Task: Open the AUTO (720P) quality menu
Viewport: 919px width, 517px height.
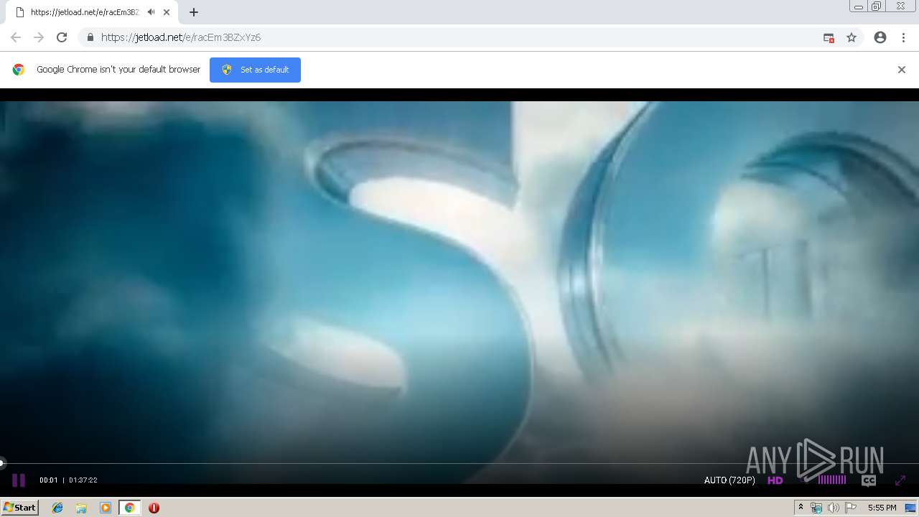Action: coord(729,480)
